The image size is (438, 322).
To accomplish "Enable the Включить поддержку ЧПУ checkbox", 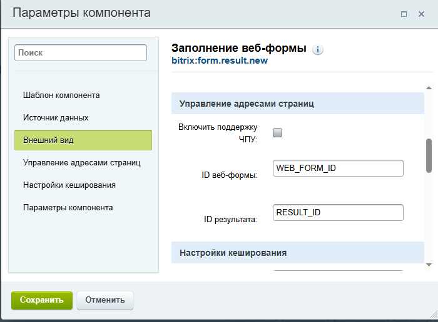I will pos(278,132).
